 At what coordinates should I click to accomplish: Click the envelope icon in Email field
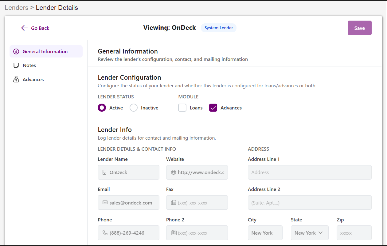105,203
